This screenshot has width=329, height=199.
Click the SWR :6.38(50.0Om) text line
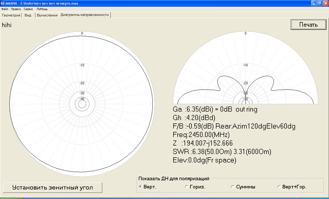(222, 151)
